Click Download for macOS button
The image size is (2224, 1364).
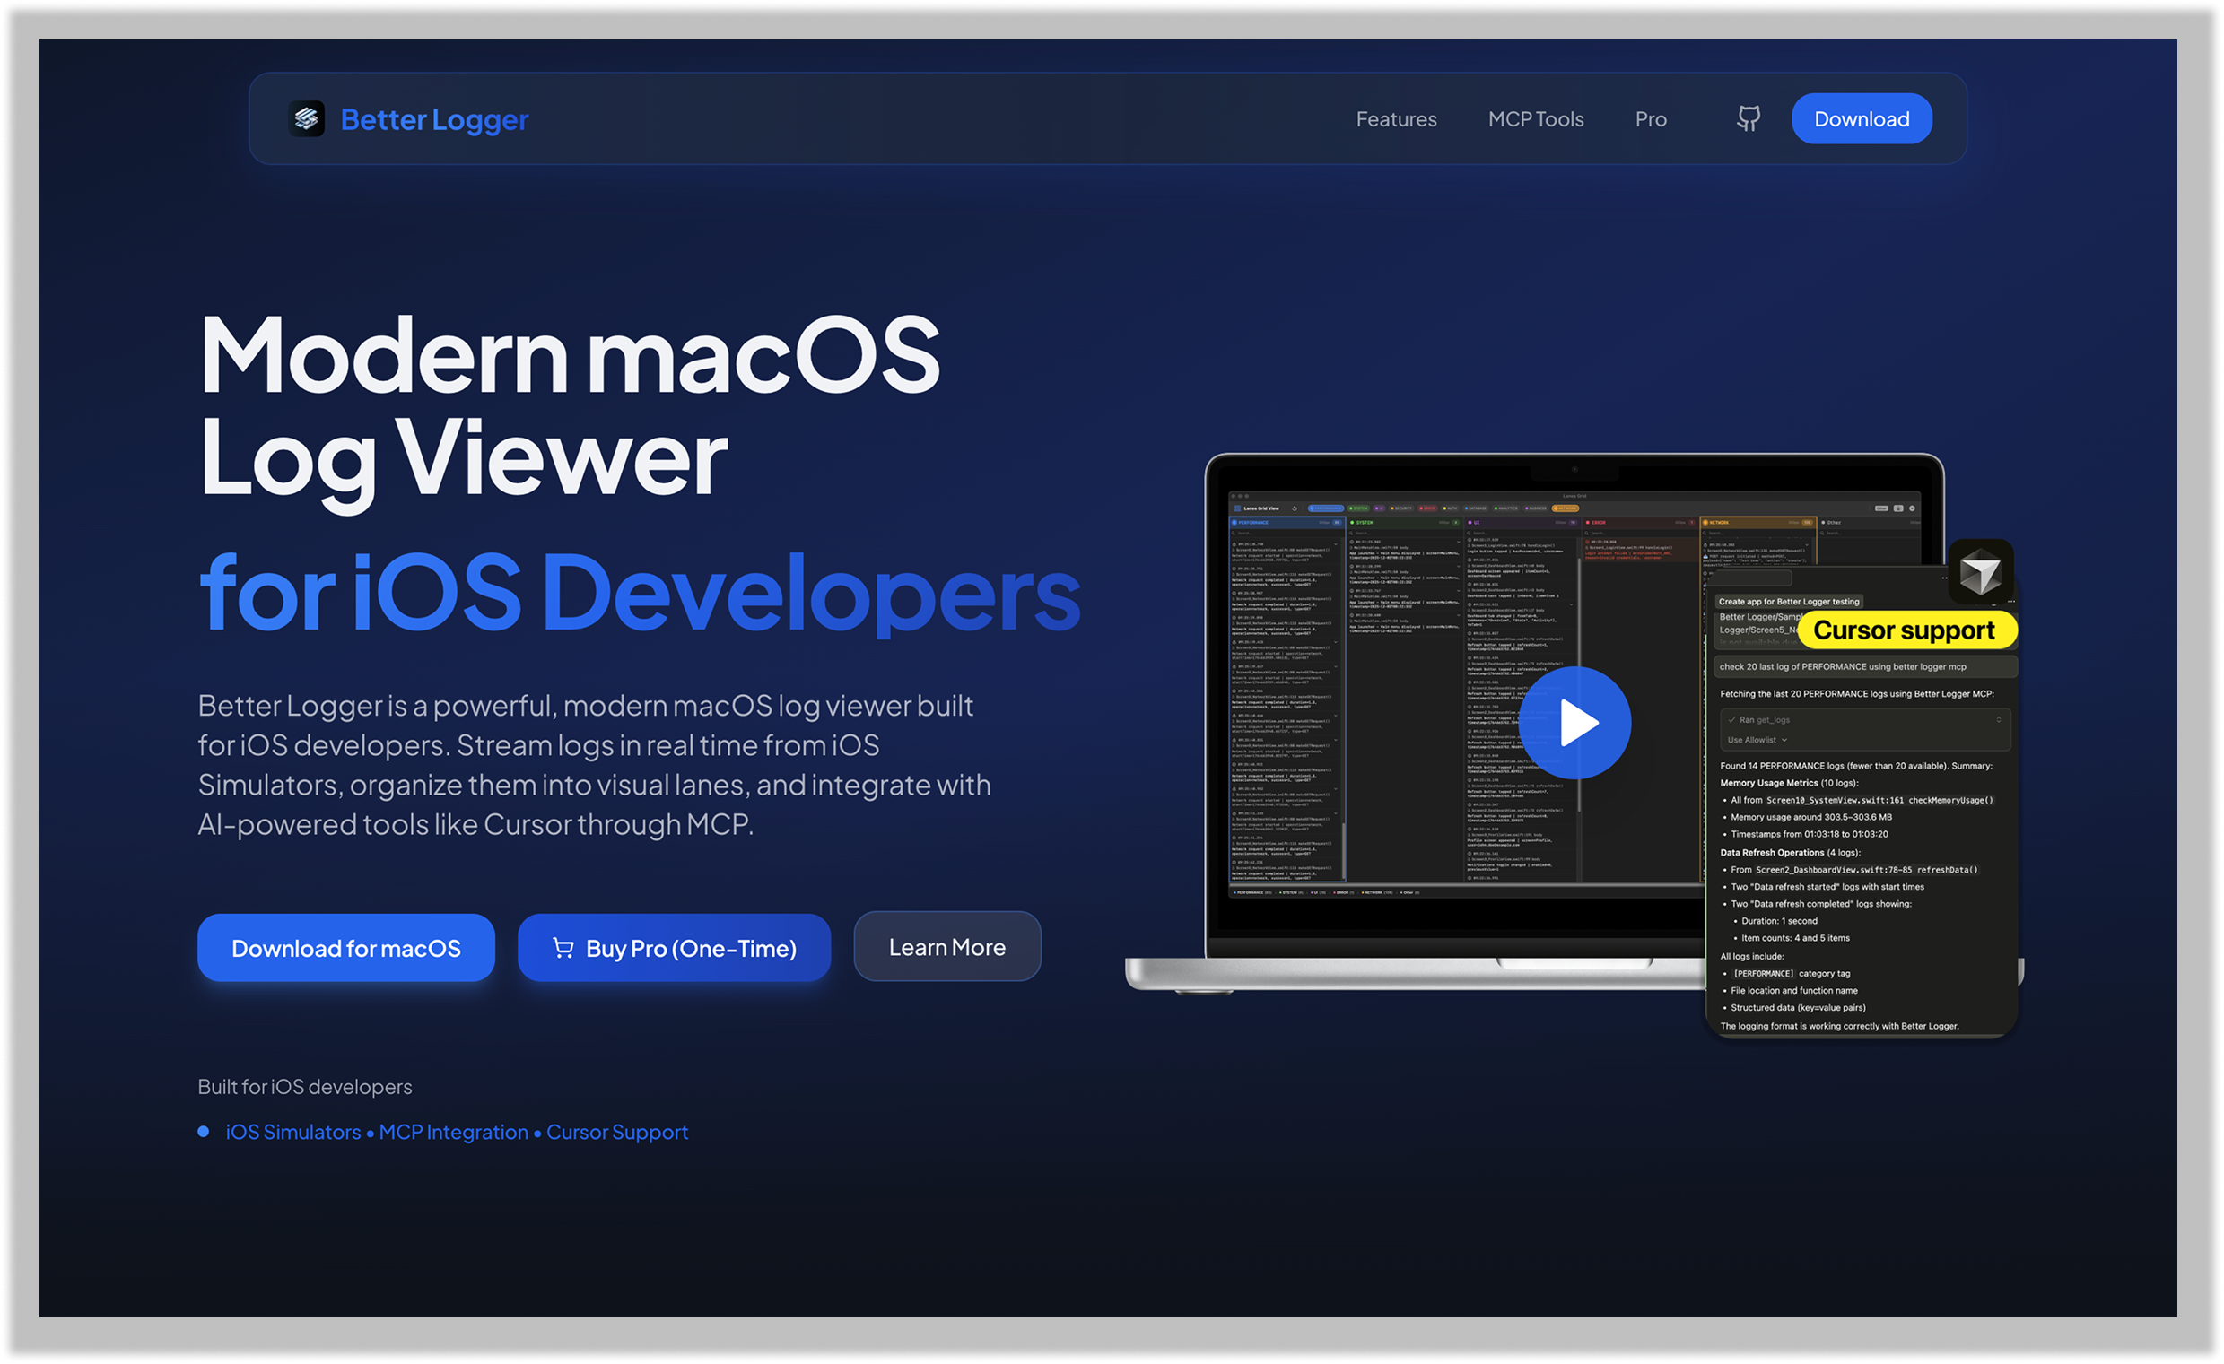[x=345, y=948]
